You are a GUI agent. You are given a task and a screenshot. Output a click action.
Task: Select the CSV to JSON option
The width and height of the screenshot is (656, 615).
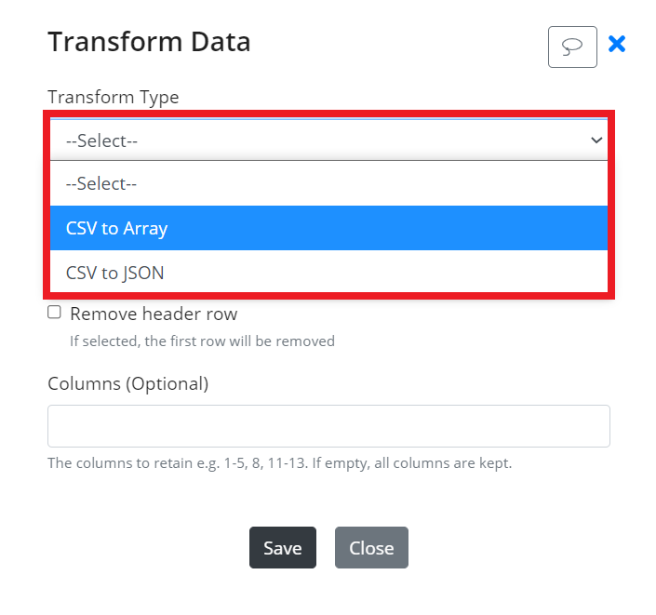coord(328,273)
